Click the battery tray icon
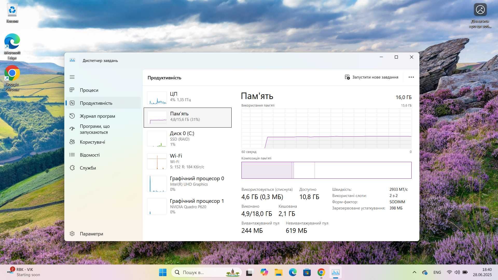 point(465,272)
